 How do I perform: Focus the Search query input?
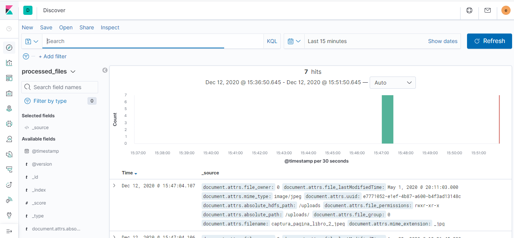coord(153,41)
